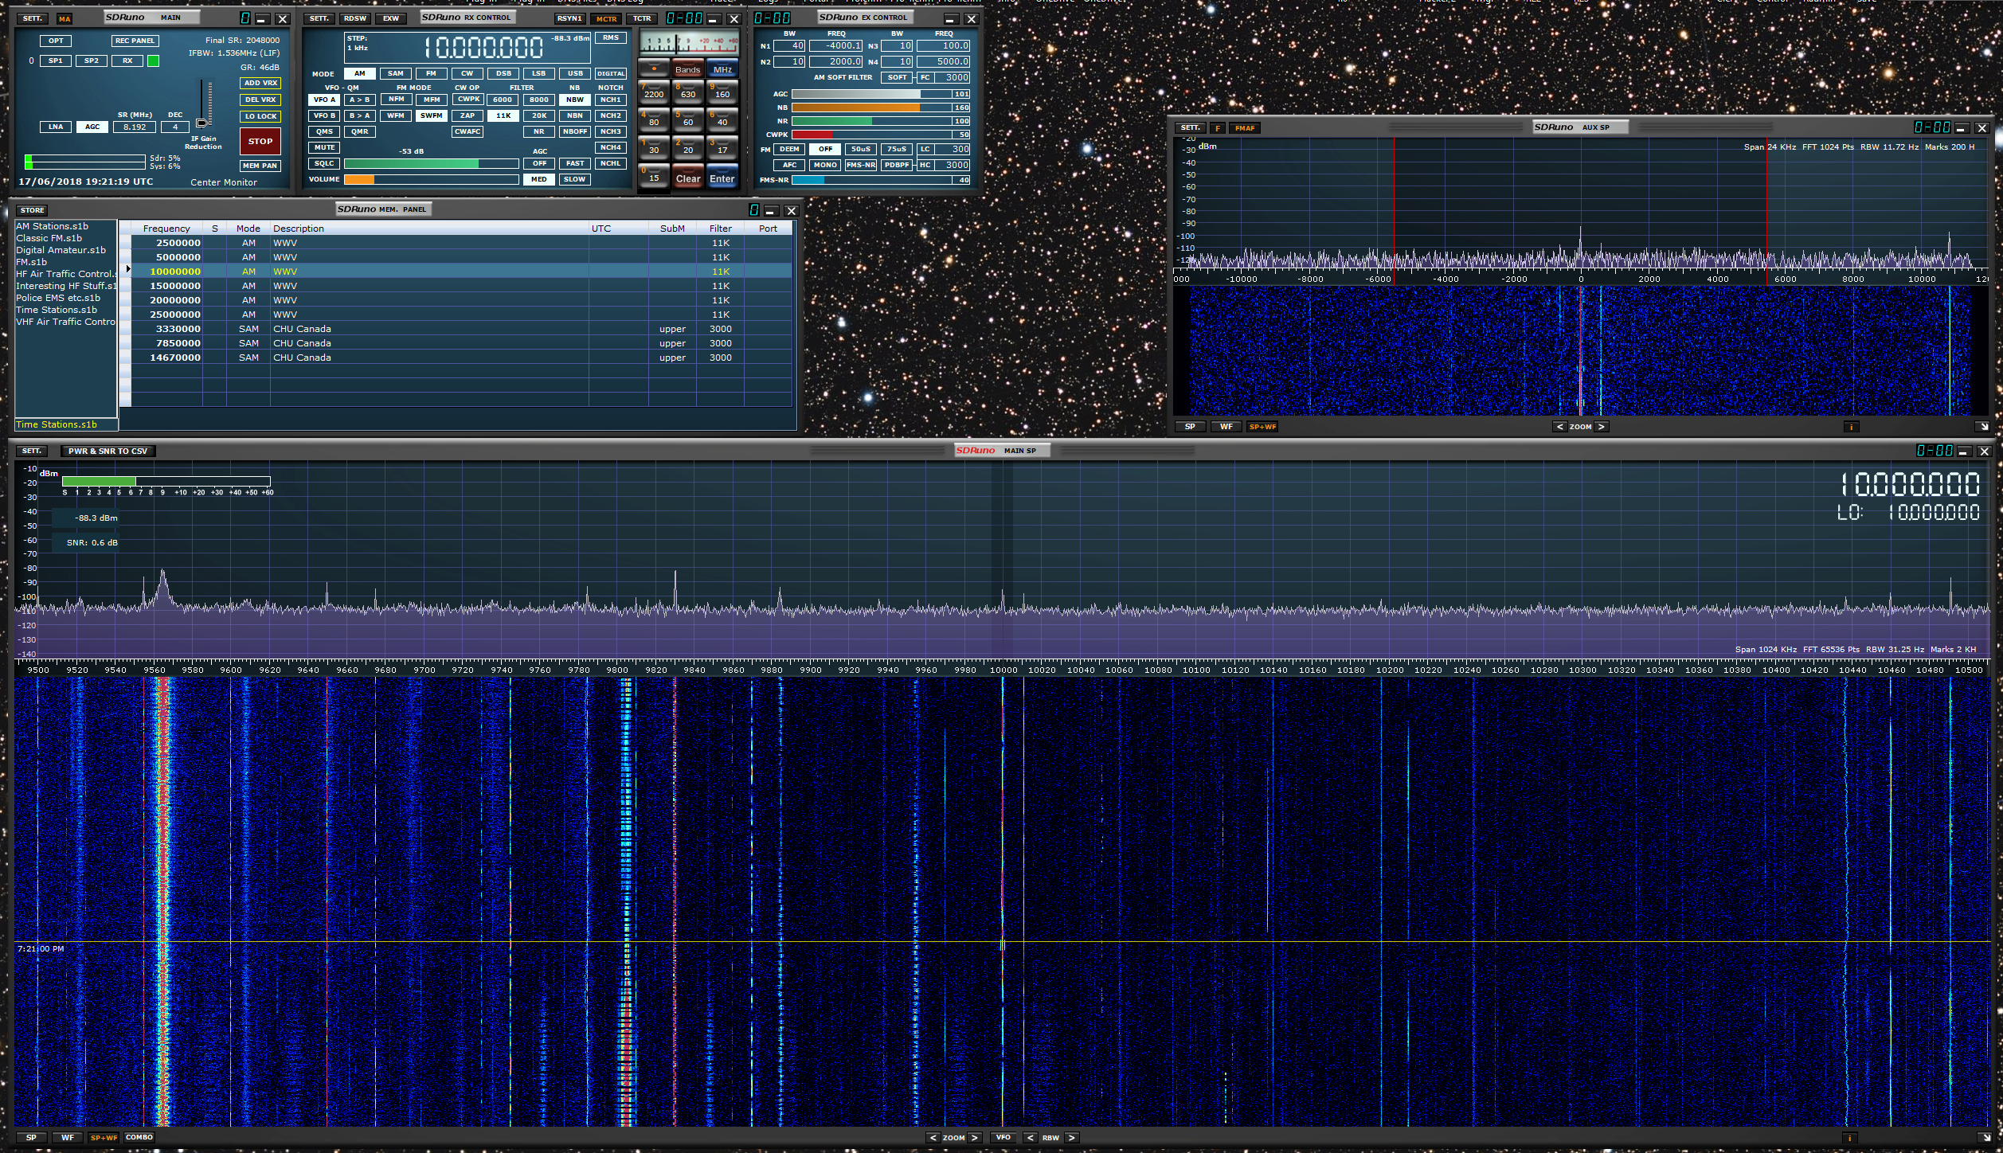Select SAM demodulation mode
This screenshot has width=2003, height=1153.
pos(396,73)
